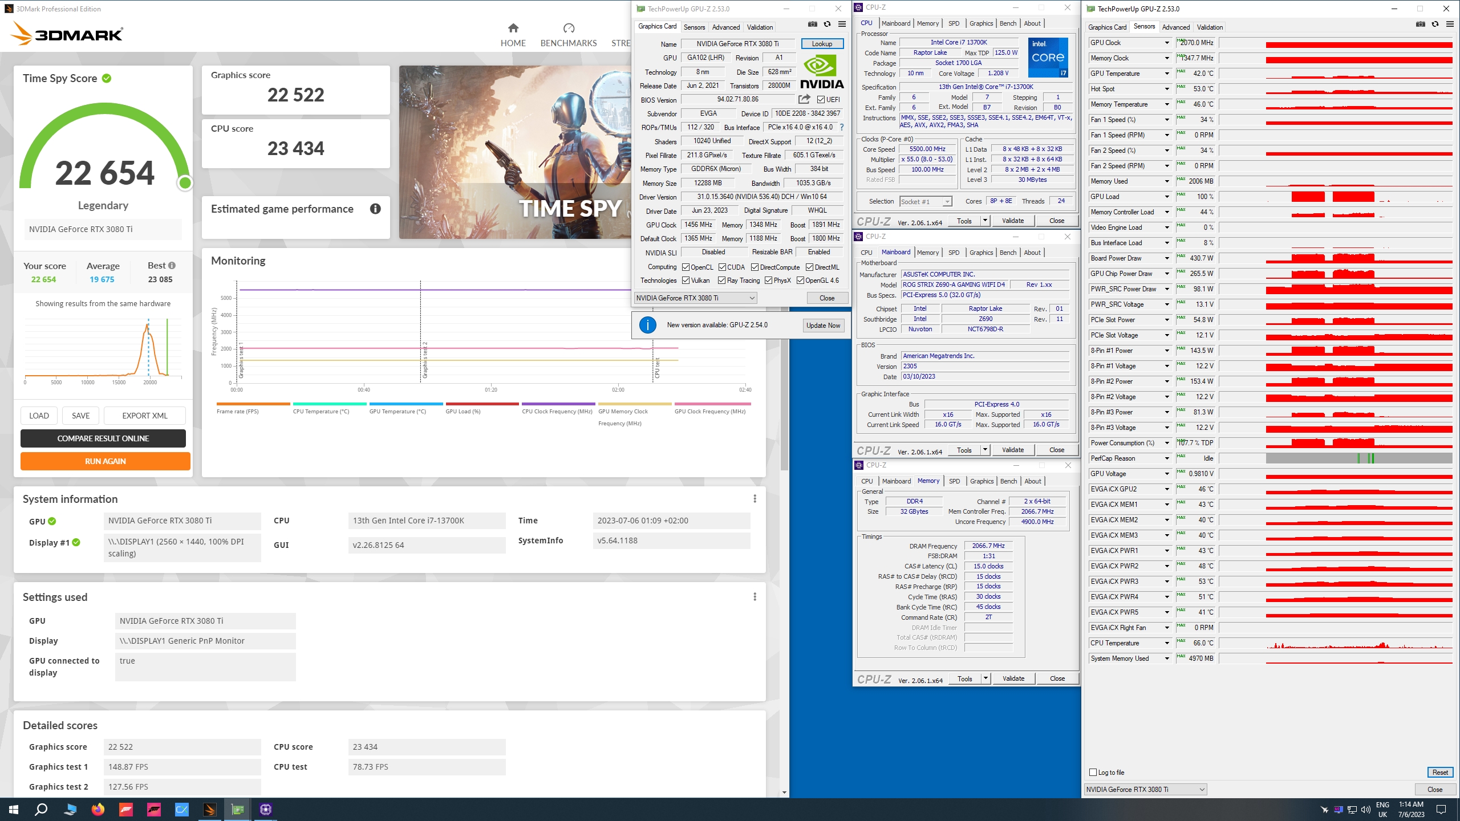The image size is (1460, 821).
Task: Expand PerfCap Reason sensor dropdown
Action: 1167,458
